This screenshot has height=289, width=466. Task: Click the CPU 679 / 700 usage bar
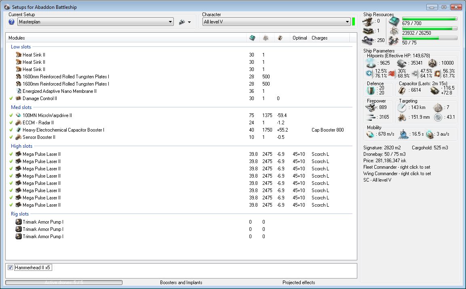point(430,19)
